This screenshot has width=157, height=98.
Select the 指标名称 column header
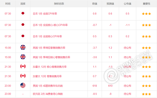[x=59, y=4]
